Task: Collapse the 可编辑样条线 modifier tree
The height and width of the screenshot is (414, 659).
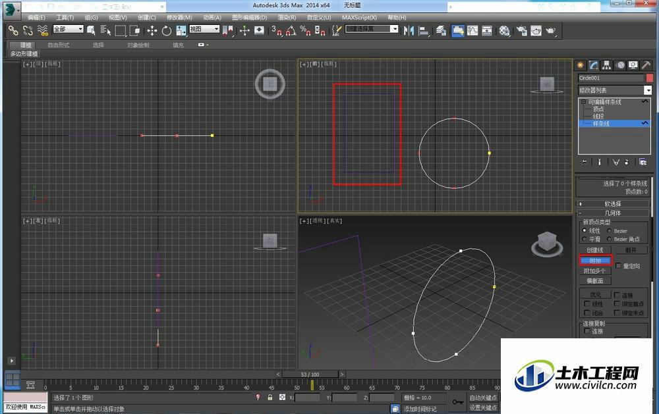Action: pos(583,102)
